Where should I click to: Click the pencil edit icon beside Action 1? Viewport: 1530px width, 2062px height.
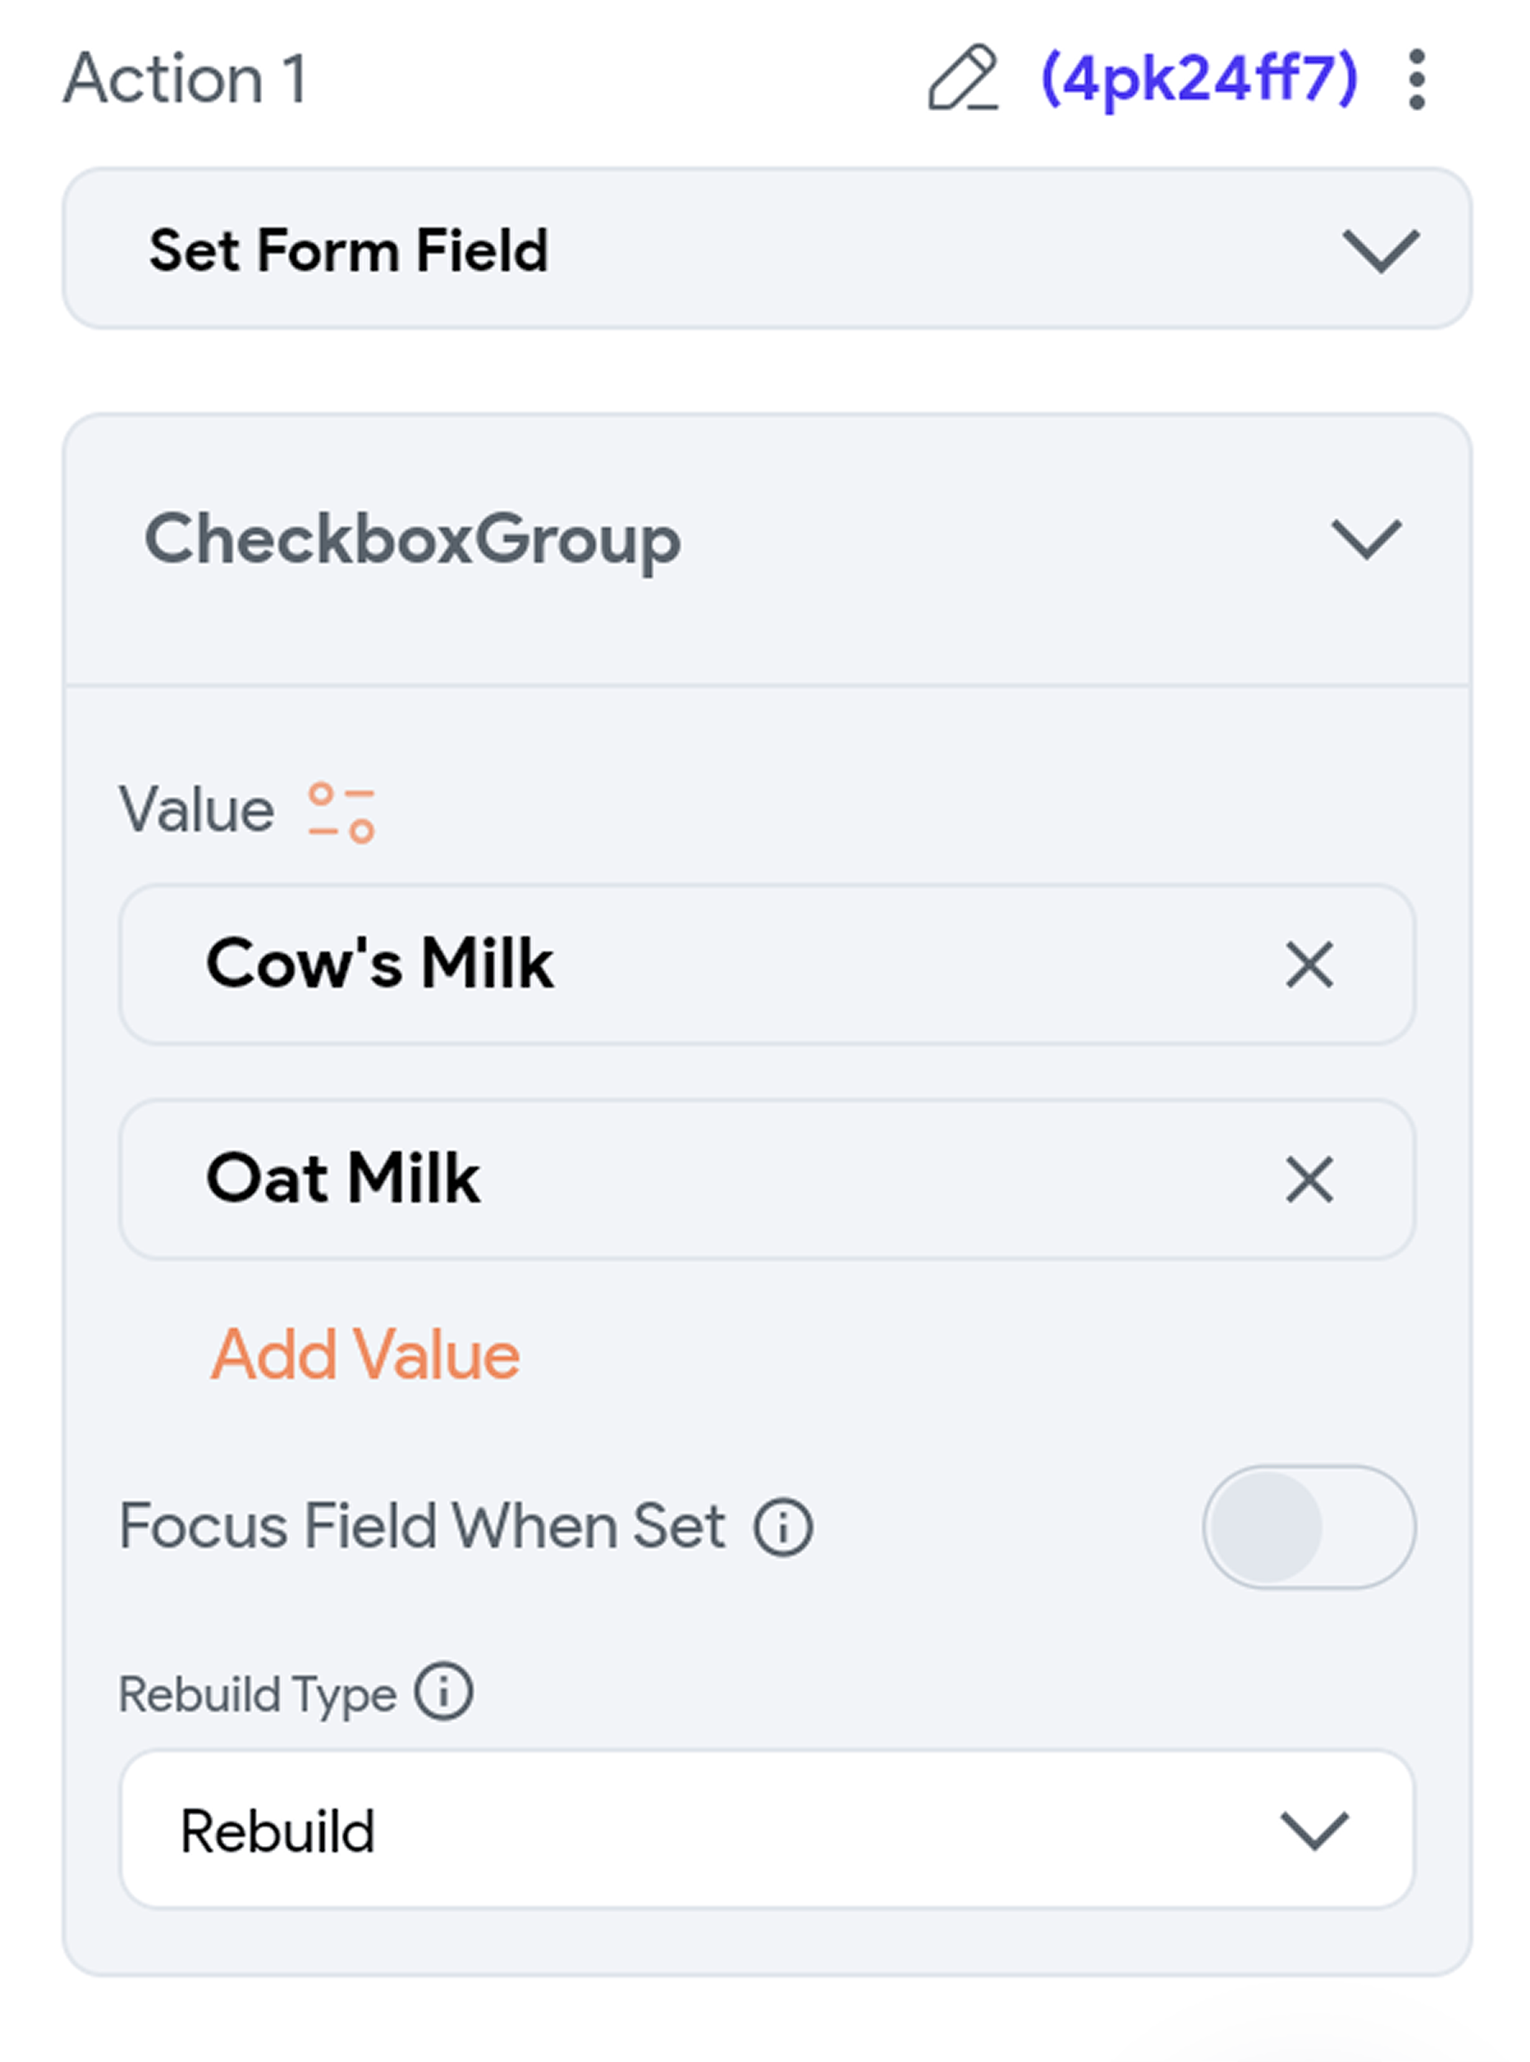click(x=963, y=78)
